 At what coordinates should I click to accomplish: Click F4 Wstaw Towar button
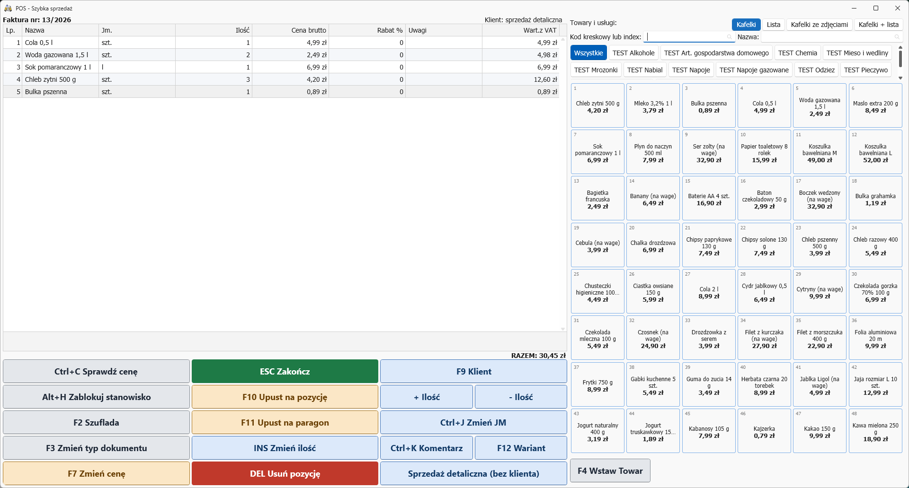click(610, 471)
